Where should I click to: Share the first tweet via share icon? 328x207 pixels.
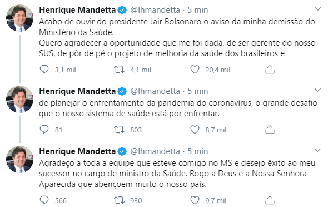click(x=270, y=70)
